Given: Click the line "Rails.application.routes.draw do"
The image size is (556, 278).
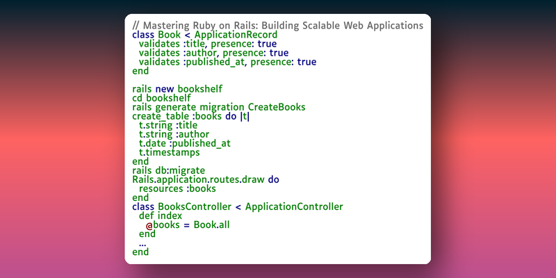Looking at the screenshot, I should tap(206, 179).
